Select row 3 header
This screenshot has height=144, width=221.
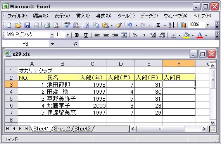(x=11, y=84)
